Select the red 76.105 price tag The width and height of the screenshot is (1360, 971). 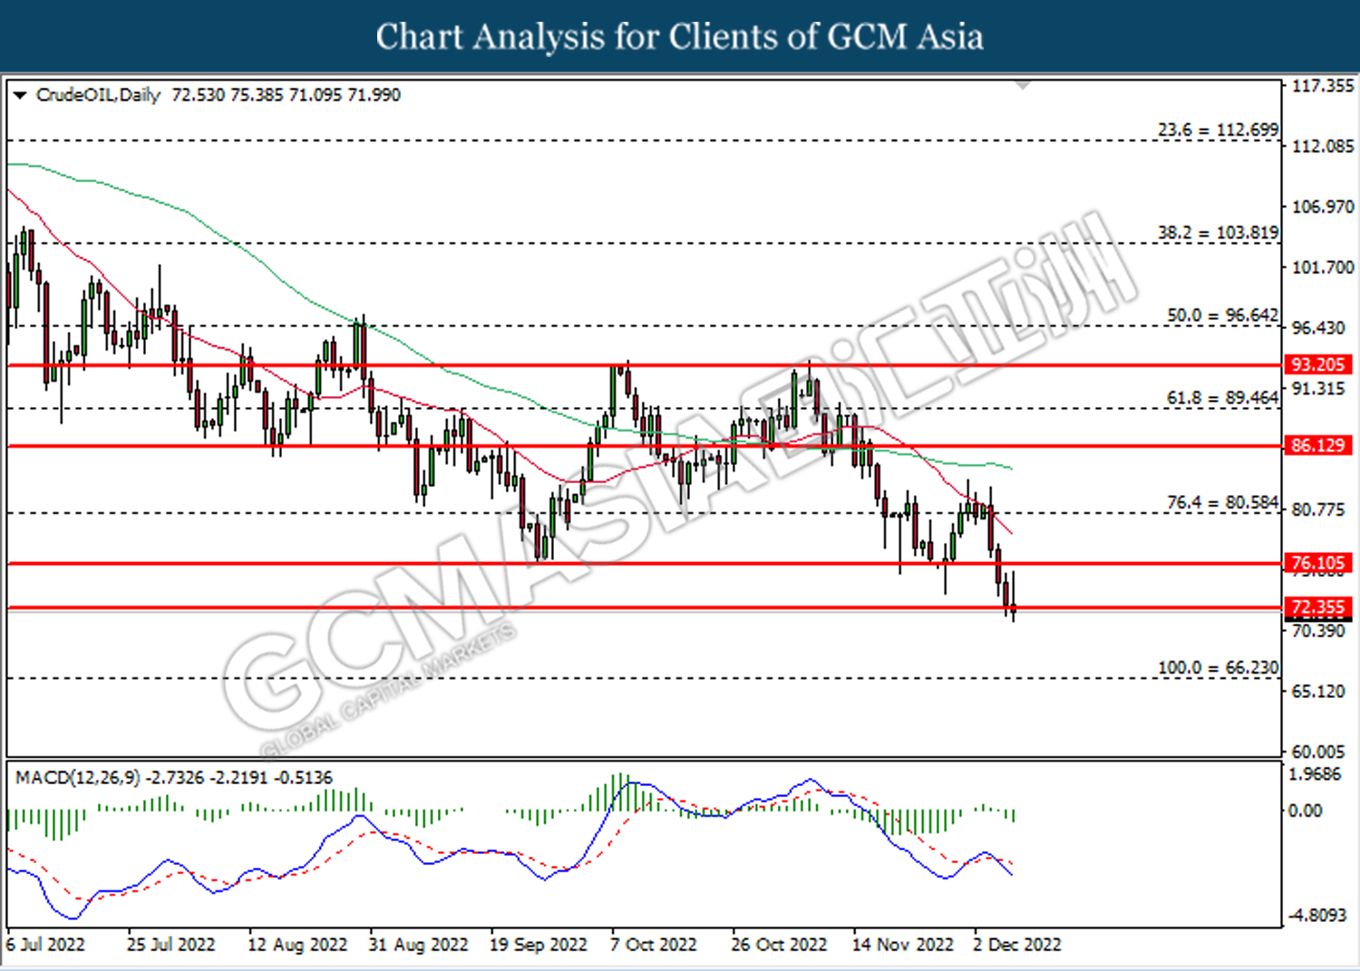(1318, 563)
